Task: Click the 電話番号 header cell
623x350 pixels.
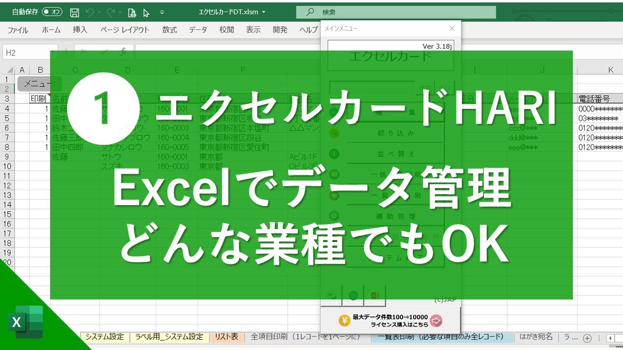Action: coord(600,98)
